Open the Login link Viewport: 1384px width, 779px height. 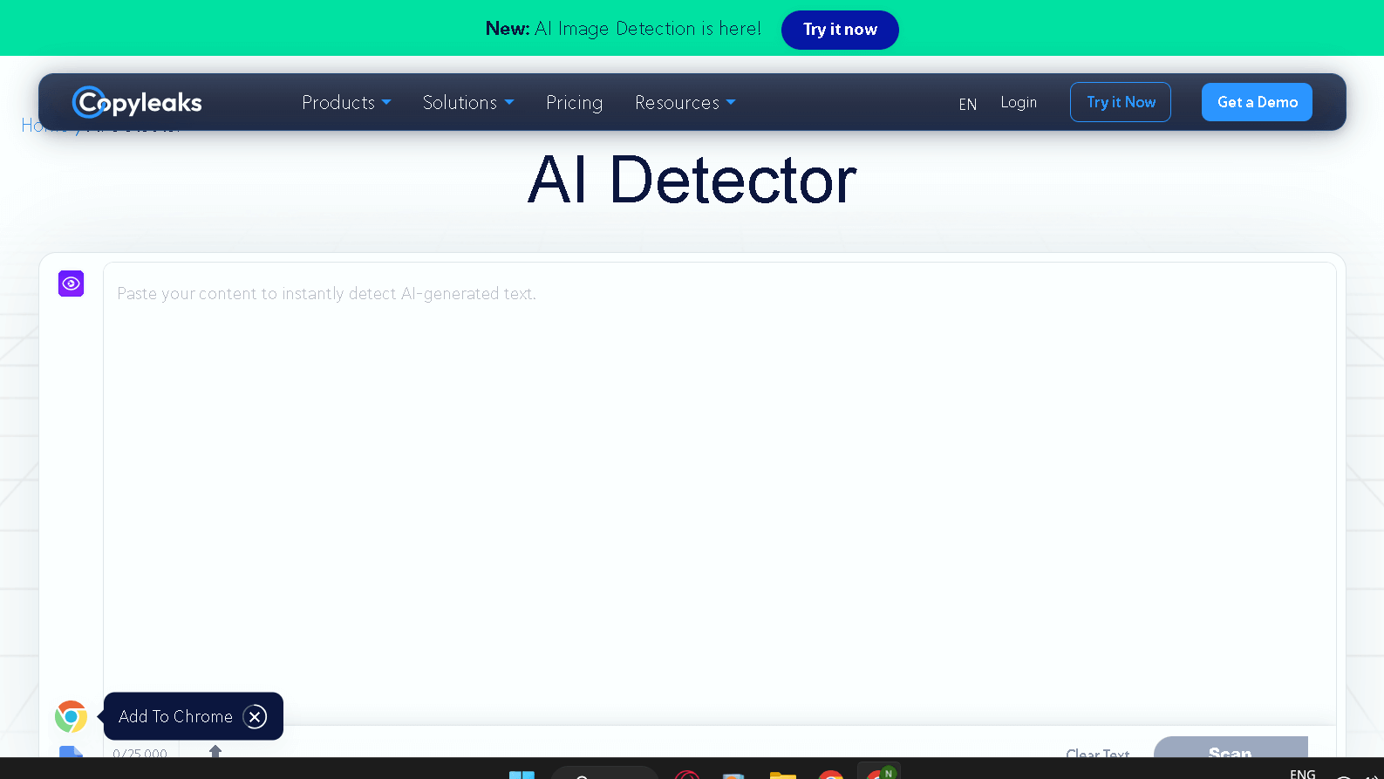click(x=1019, y=102)
